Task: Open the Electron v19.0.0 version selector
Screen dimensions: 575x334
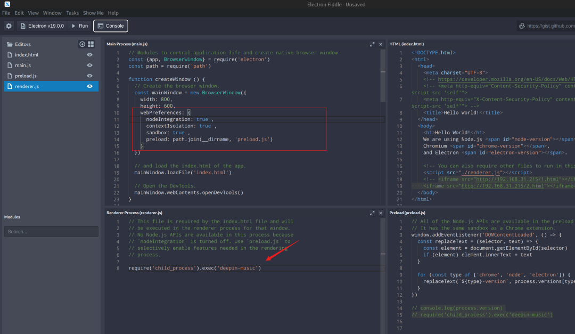Action: point(43,26)
